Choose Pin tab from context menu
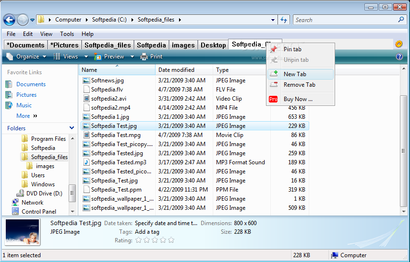Viewport: 410px width, 262px height. pos(300,49)
